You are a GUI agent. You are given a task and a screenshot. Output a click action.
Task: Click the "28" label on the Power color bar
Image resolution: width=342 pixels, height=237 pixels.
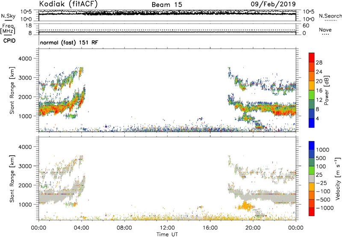(319, 62)
